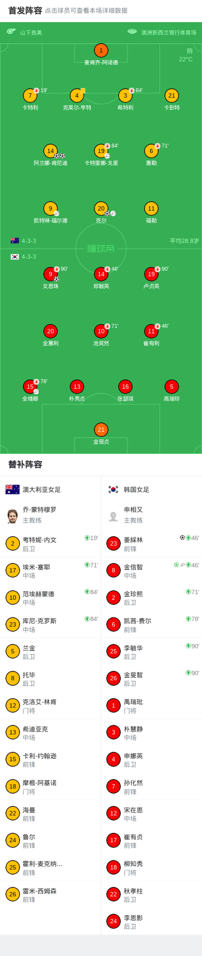Select substitute 2 考特妮-内文 row
202x956 pixels.
(x=50, y=544)
